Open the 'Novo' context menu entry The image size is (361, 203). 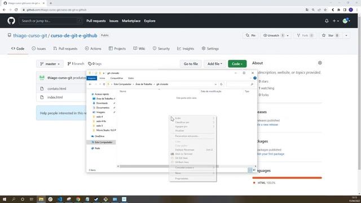tap(193, 173)
